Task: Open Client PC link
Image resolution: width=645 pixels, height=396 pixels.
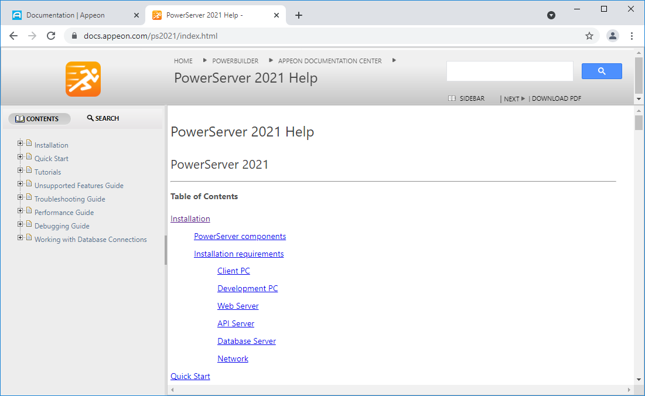Action: (x=234, y=271)
